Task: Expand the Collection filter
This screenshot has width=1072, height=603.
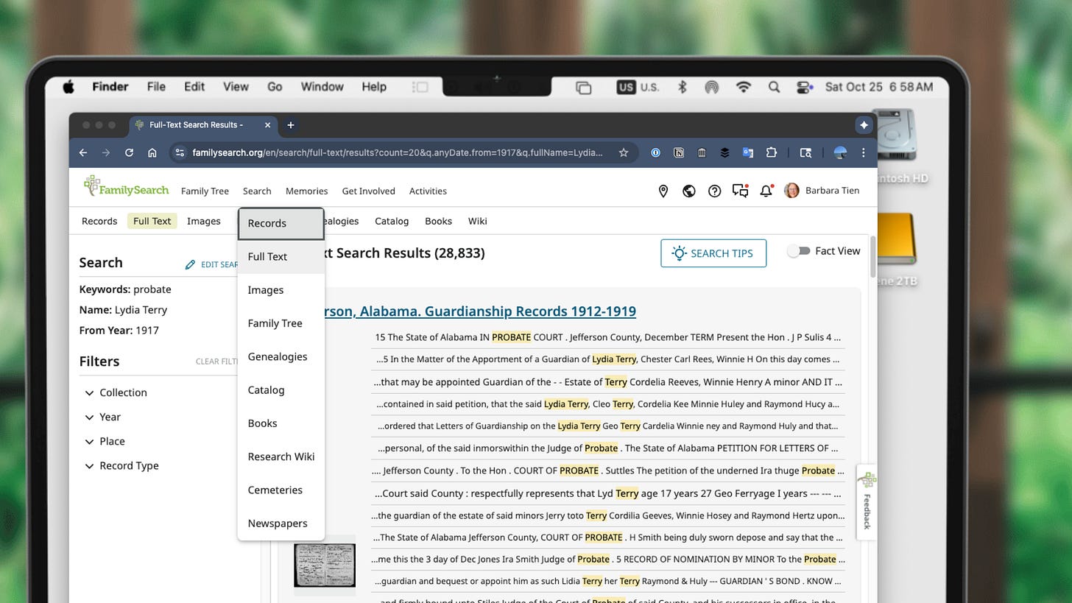Action: 116,392
